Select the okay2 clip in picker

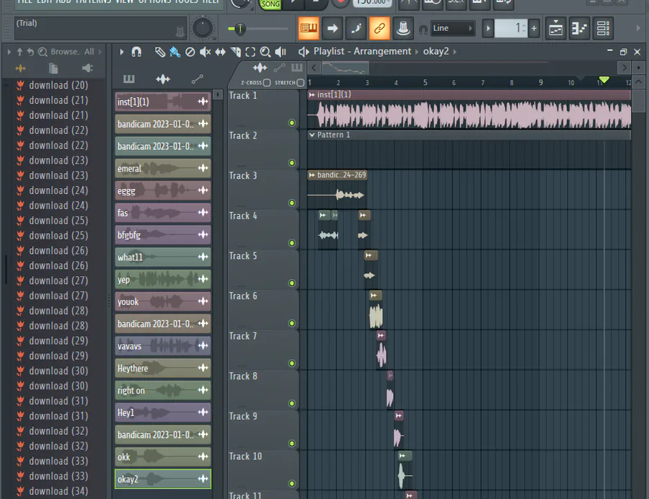pos(163,479)
